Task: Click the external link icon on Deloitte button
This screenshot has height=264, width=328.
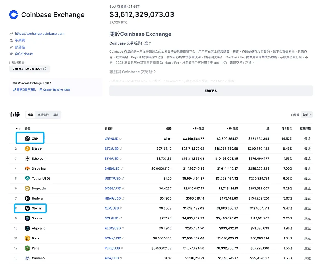Action: click(x=45, y=69)
